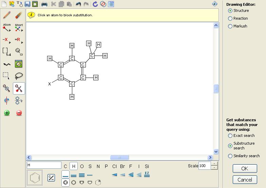
Task: Increase the Scale value with up arrow
Action: (x=214, y=164)
